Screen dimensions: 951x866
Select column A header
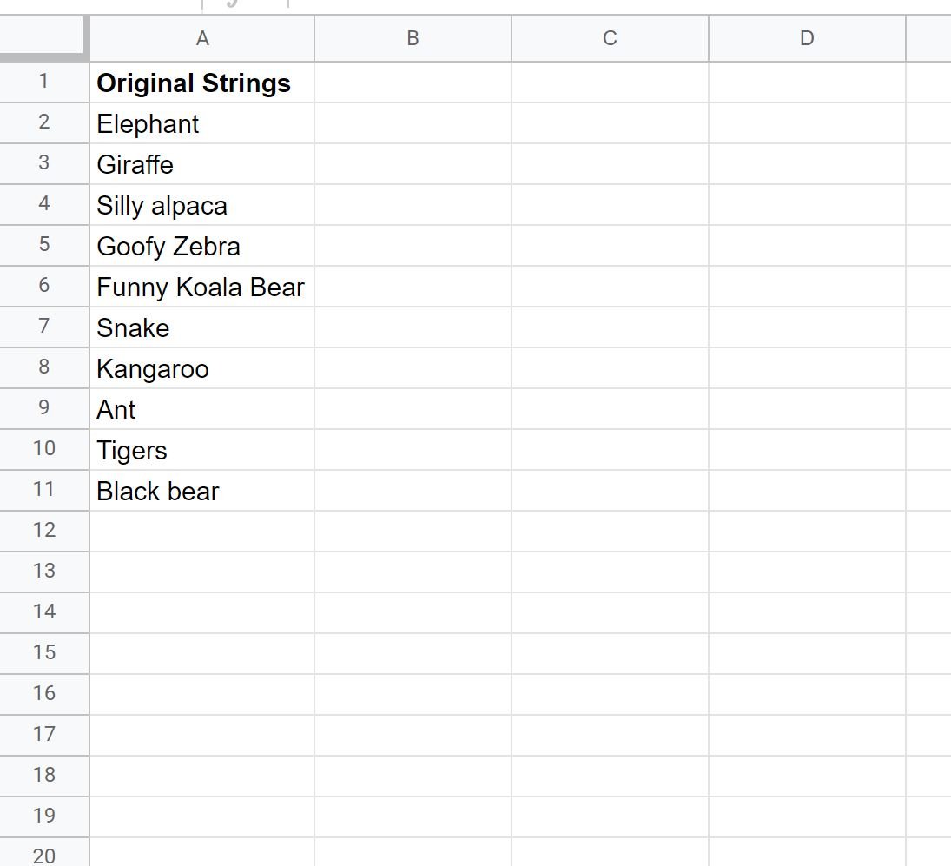point(202,38)
